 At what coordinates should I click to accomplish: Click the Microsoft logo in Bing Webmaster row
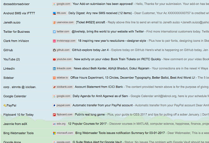pyautogui.click(x=54, y=133)
